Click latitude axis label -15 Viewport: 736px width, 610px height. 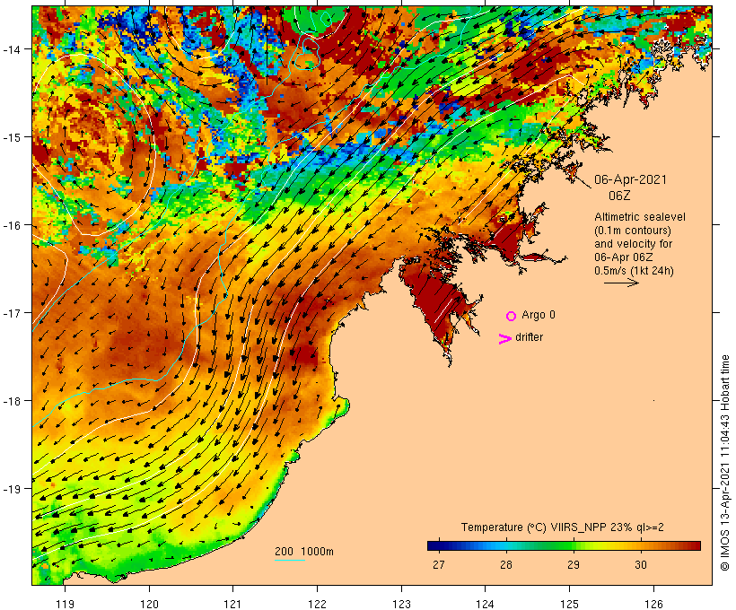(12, 137)
